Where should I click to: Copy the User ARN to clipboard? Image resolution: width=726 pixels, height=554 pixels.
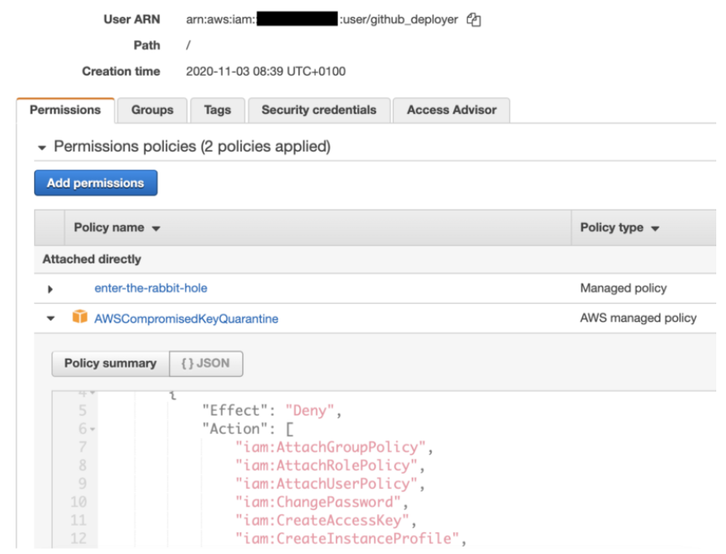tap(474, 19)
